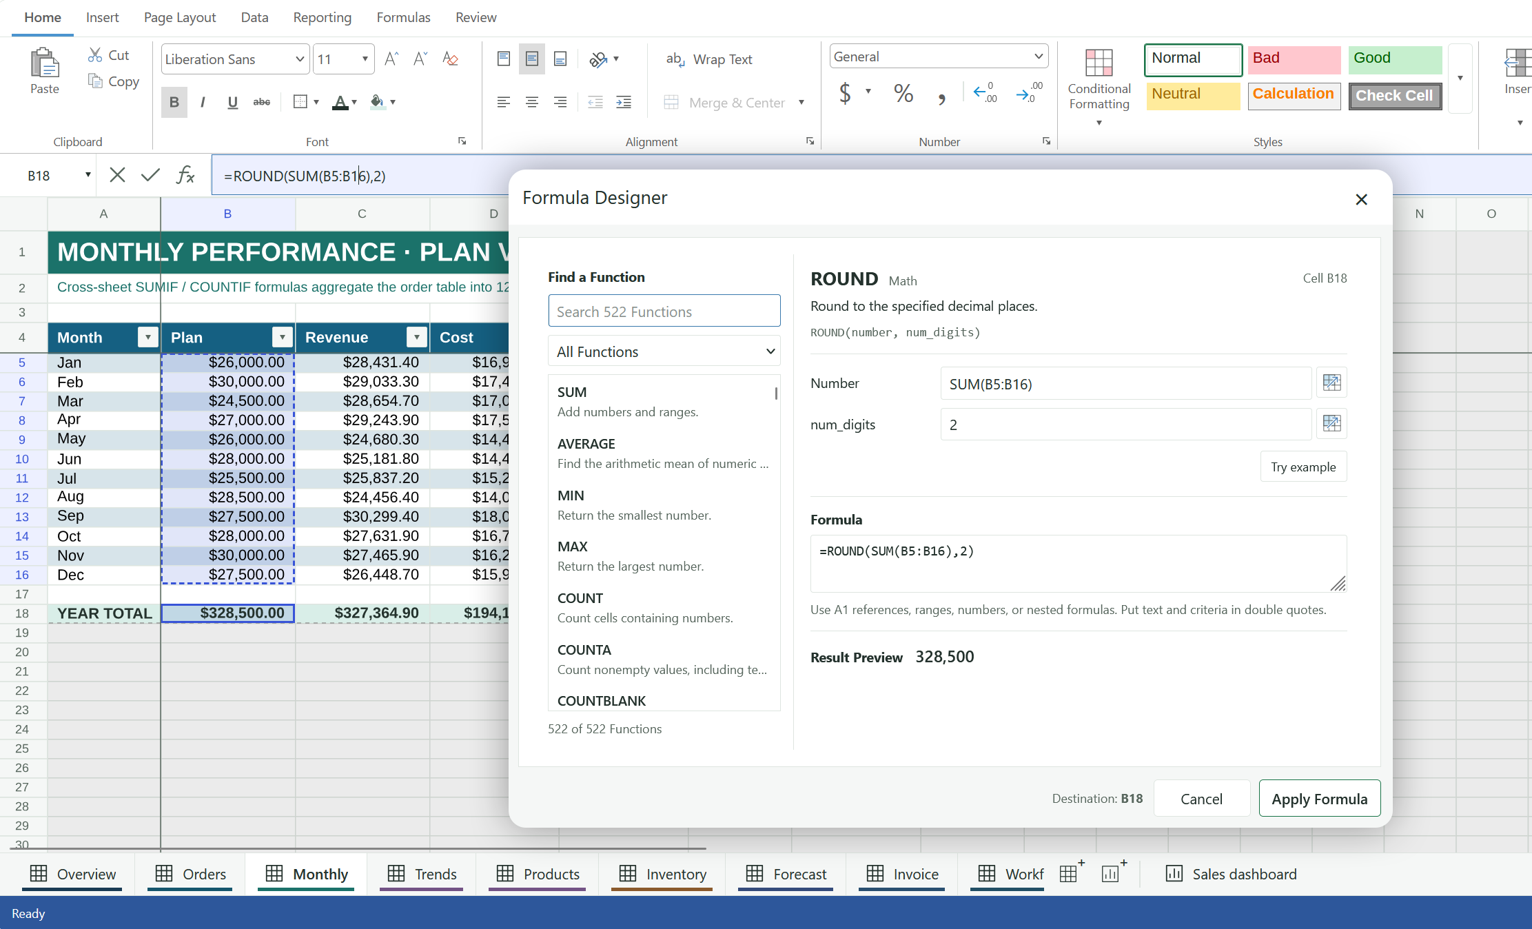Open the font name dropdown
1532x929 pixels.
[x=300, y=59]
